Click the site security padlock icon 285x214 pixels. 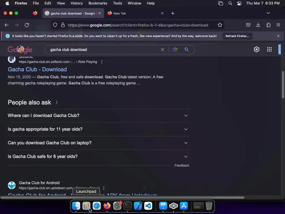coord(63,25)
